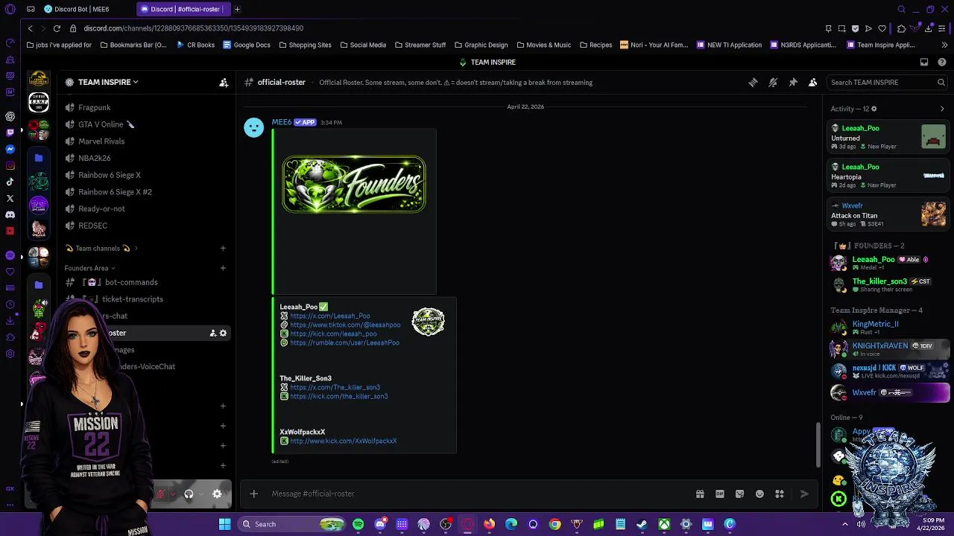Open the Windows Start menu

pyautogui.click(x=224, y=524)
